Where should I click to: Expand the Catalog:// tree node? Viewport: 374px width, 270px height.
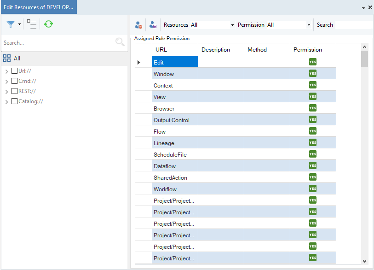point(6,102)
